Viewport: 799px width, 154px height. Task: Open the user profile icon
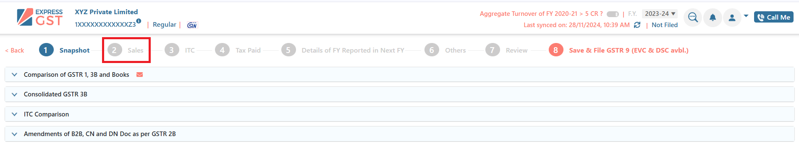tap(732, 18)
